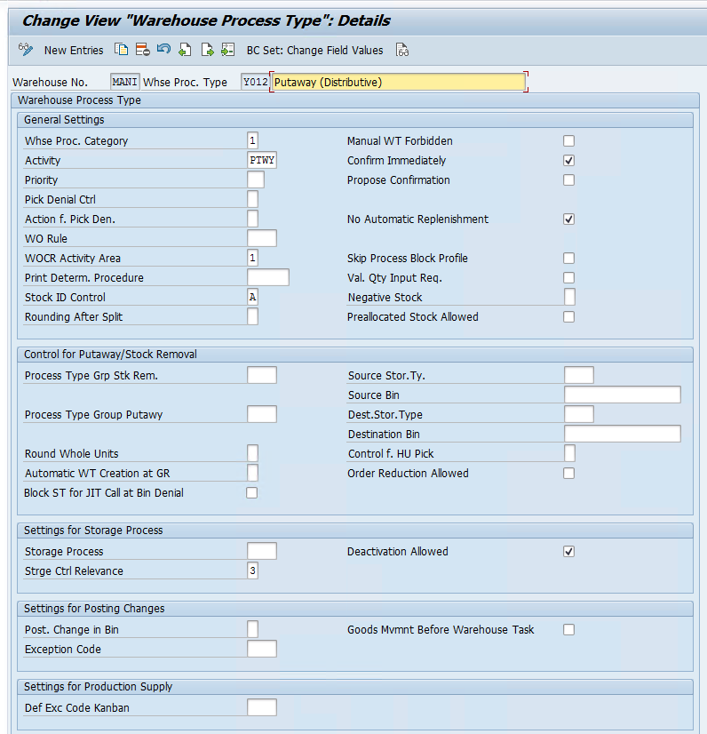Screen dimensions: 707x734
Task: Enable Val. Qty Input Req. checkbox
Action: [569, 278]
